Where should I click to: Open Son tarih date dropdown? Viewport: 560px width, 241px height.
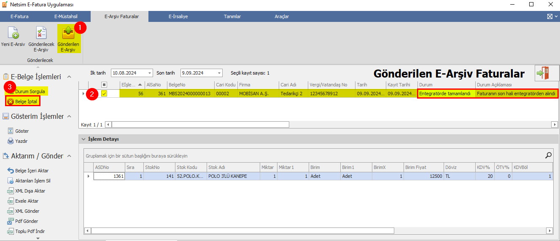click(x=219, y=73)
